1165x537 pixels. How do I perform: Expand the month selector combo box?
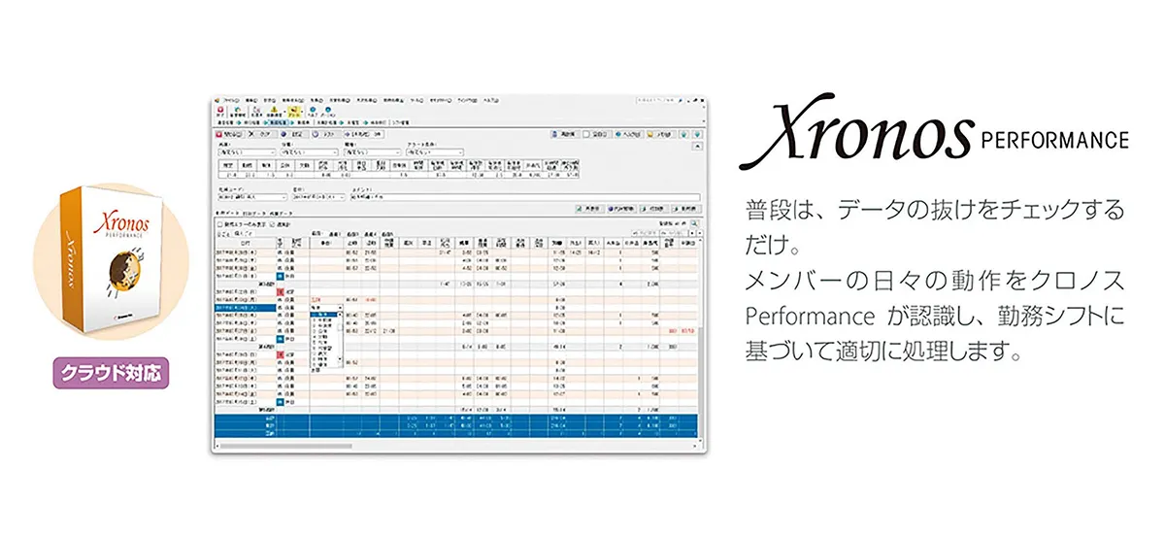pyautogui.click(x=343, y=197)
